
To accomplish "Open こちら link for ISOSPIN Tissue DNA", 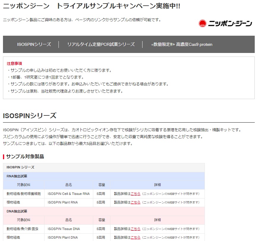I will 135,229.
